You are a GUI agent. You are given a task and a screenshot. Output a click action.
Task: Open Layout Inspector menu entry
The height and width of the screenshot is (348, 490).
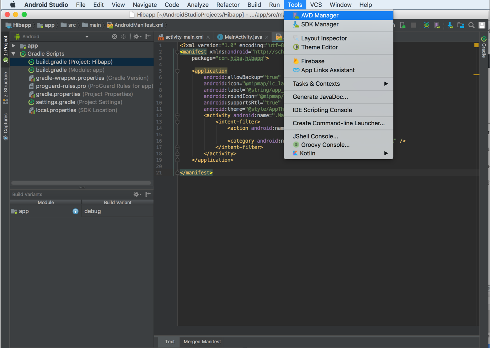click(339, 38)
